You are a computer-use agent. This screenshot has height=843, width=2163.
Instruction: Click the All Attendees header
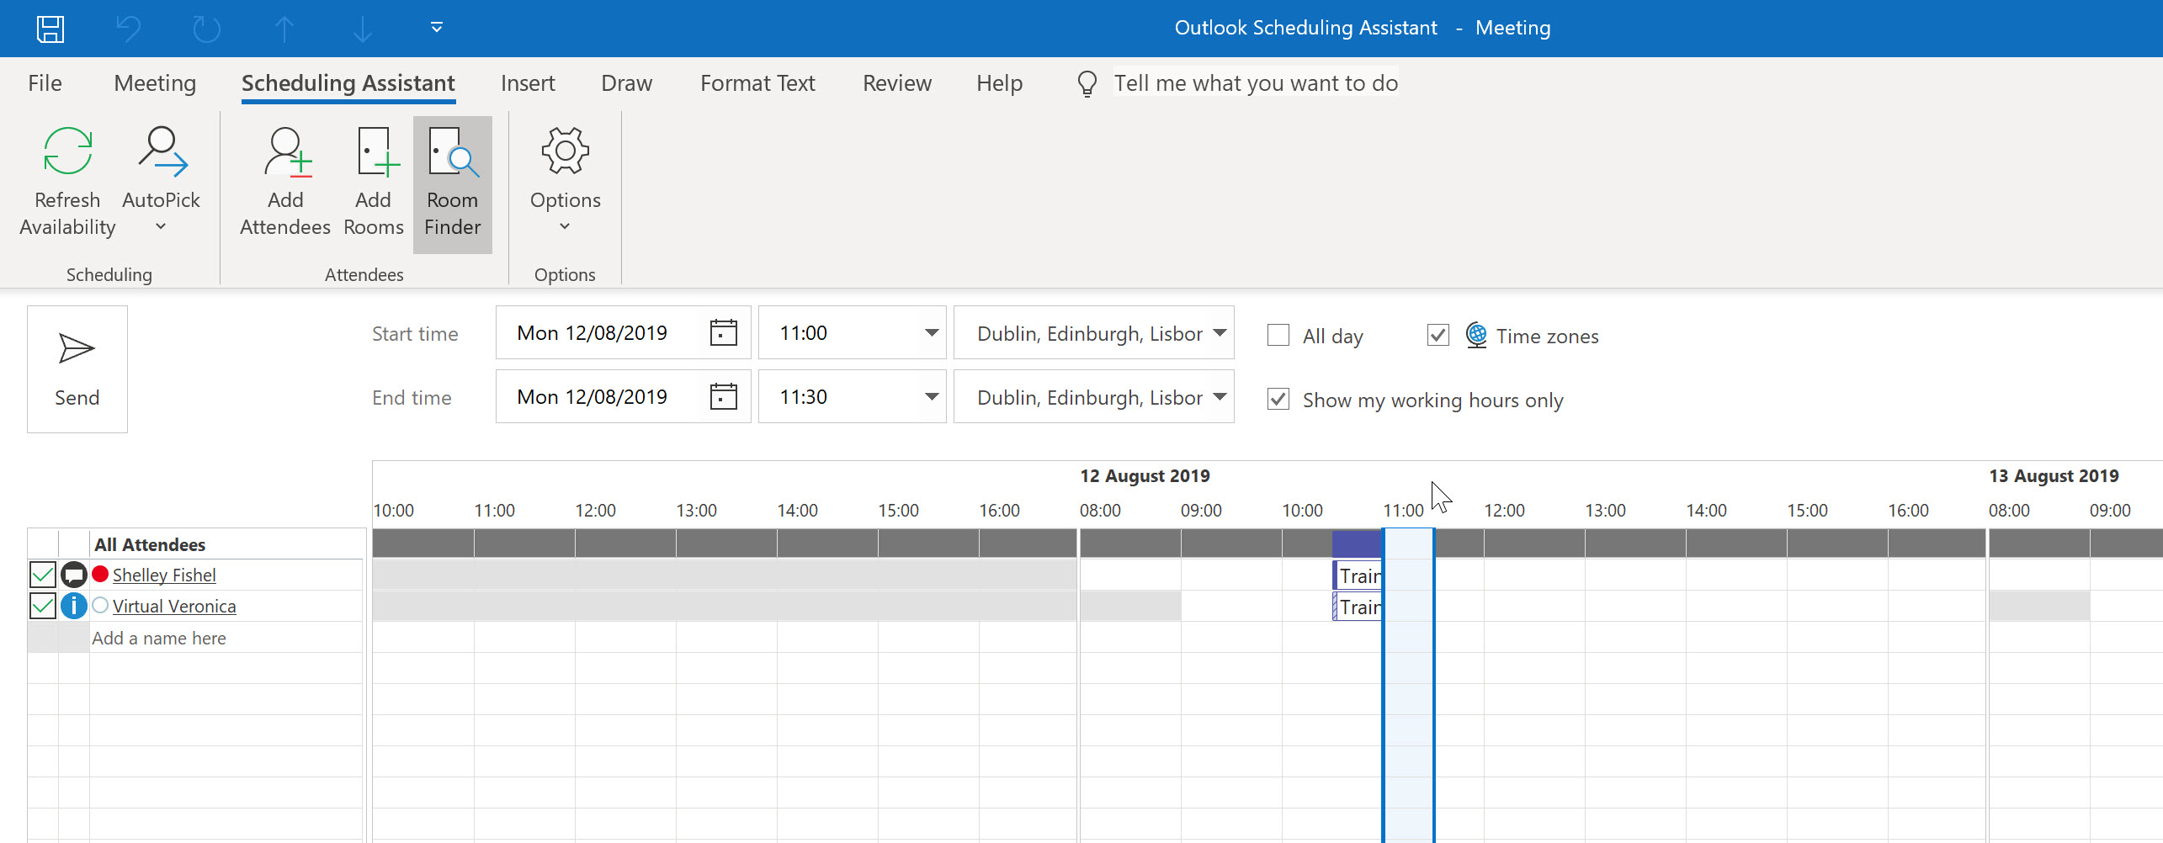click(150, 544)
